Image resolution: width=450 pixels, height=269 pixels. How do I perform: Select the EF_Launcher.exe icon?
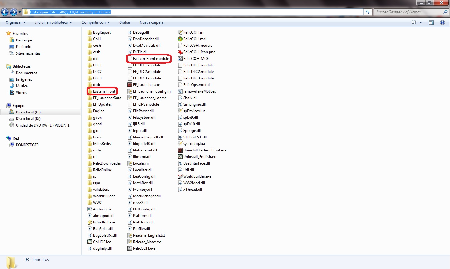pos(130,85)
